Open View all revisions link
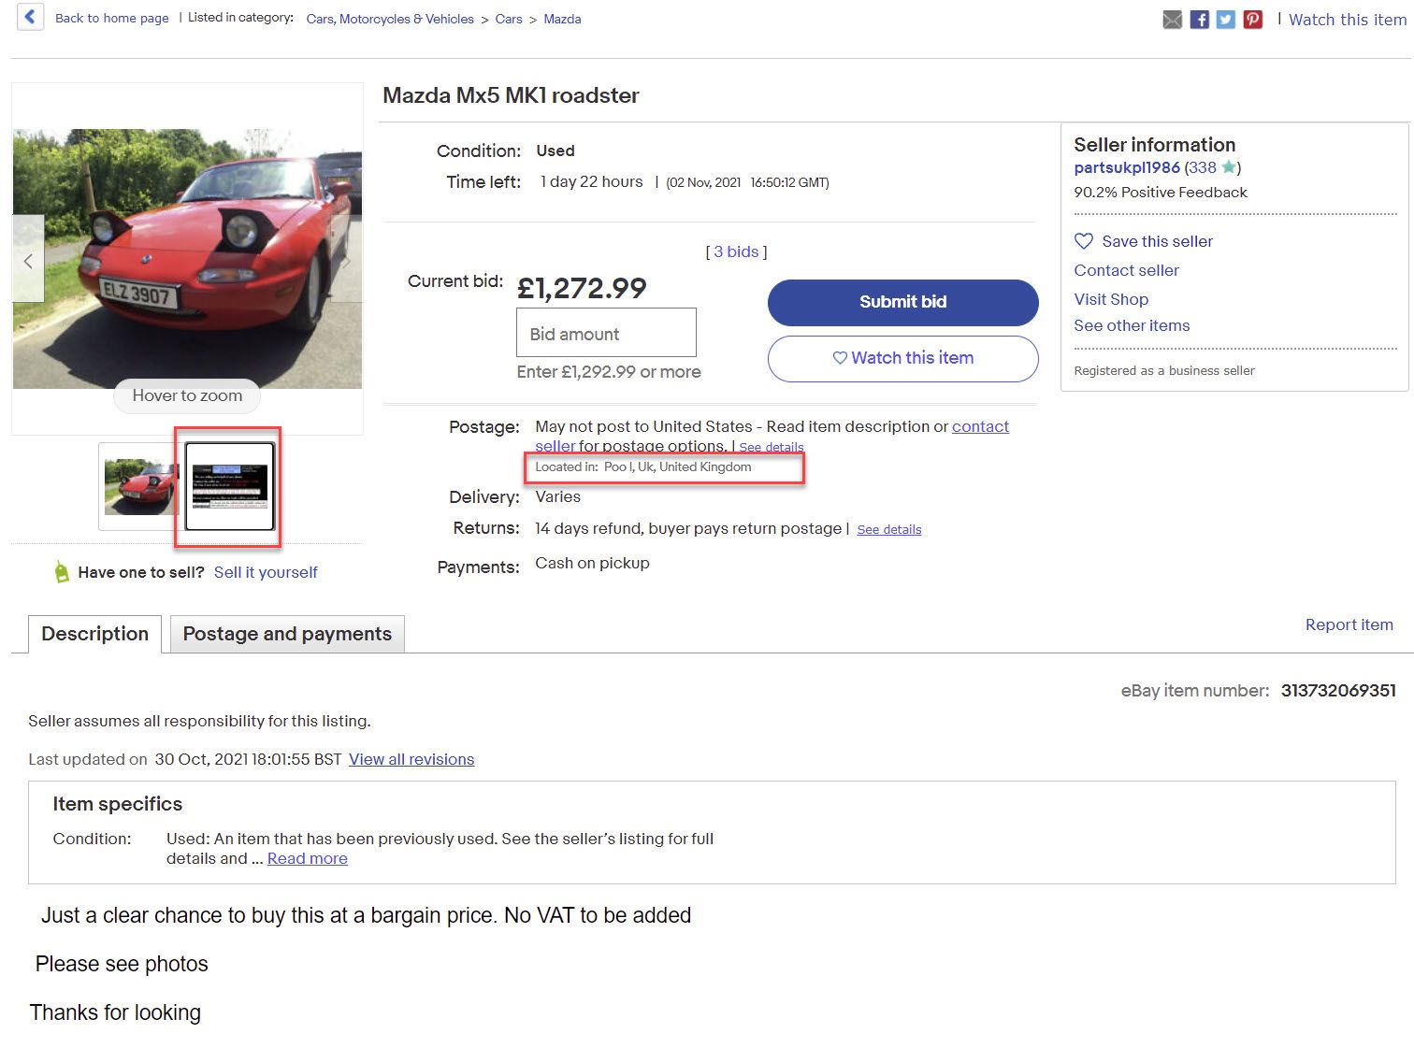Image resolution: width=1414 pixels, height=1062 pixels. point(411,759)
